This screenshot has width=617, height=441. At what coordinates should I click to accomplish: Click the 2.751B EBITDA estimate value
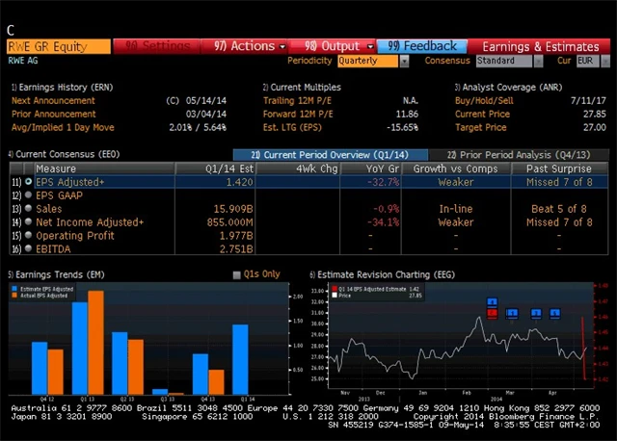click(x=236, y=248)
